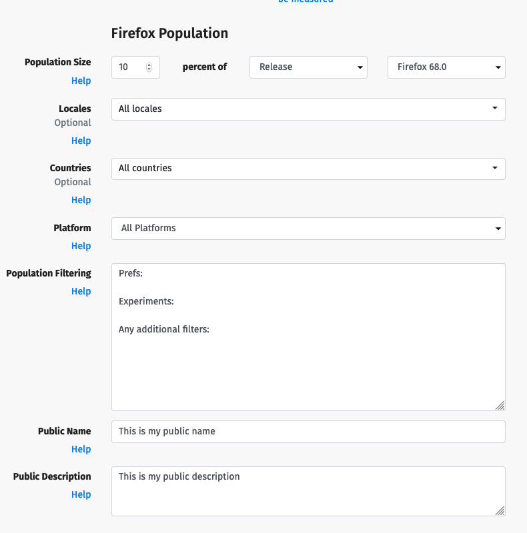Click the Countries label

[x=71, y=168]
